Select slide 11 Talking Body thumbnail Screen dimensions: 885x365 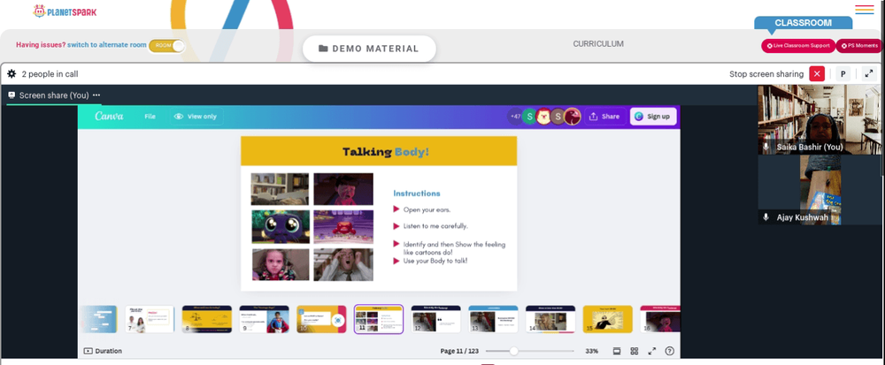(379, 319)
